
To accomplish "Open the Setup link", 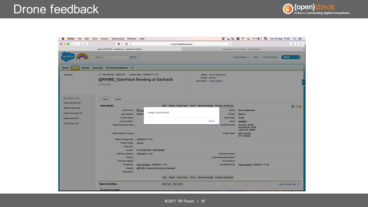I will point(256,57).
